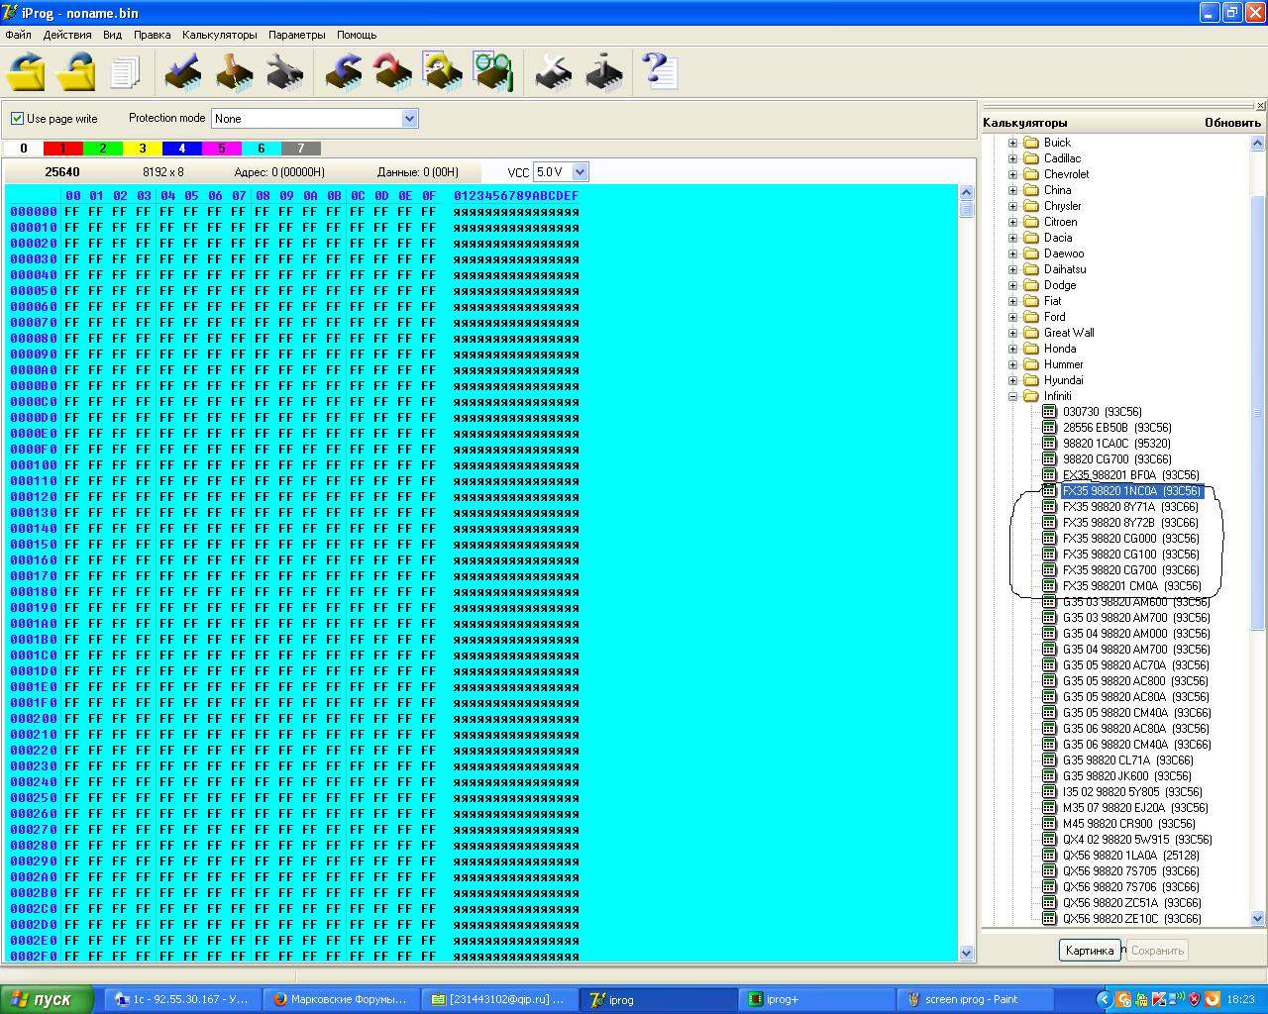Click the chip icon with blue checkmark
The height and width of the screenshot is (1014, 1268).
pos(182,72)
